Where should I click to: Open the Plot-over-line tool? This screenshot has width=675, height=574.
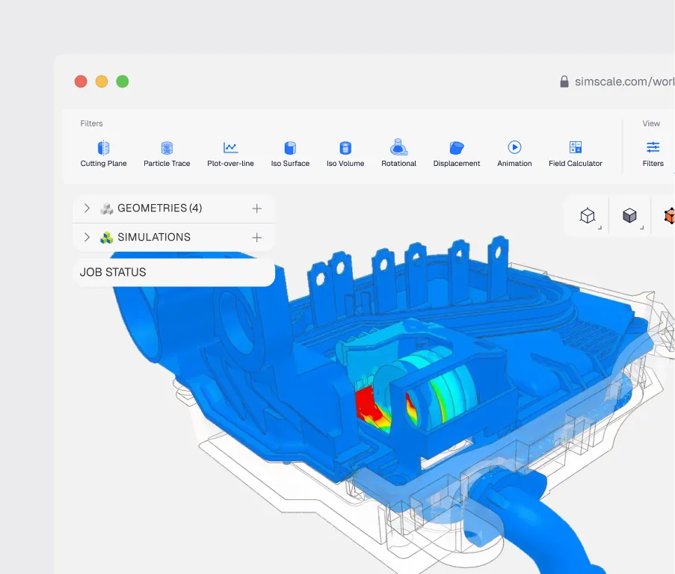pos(230,154)
